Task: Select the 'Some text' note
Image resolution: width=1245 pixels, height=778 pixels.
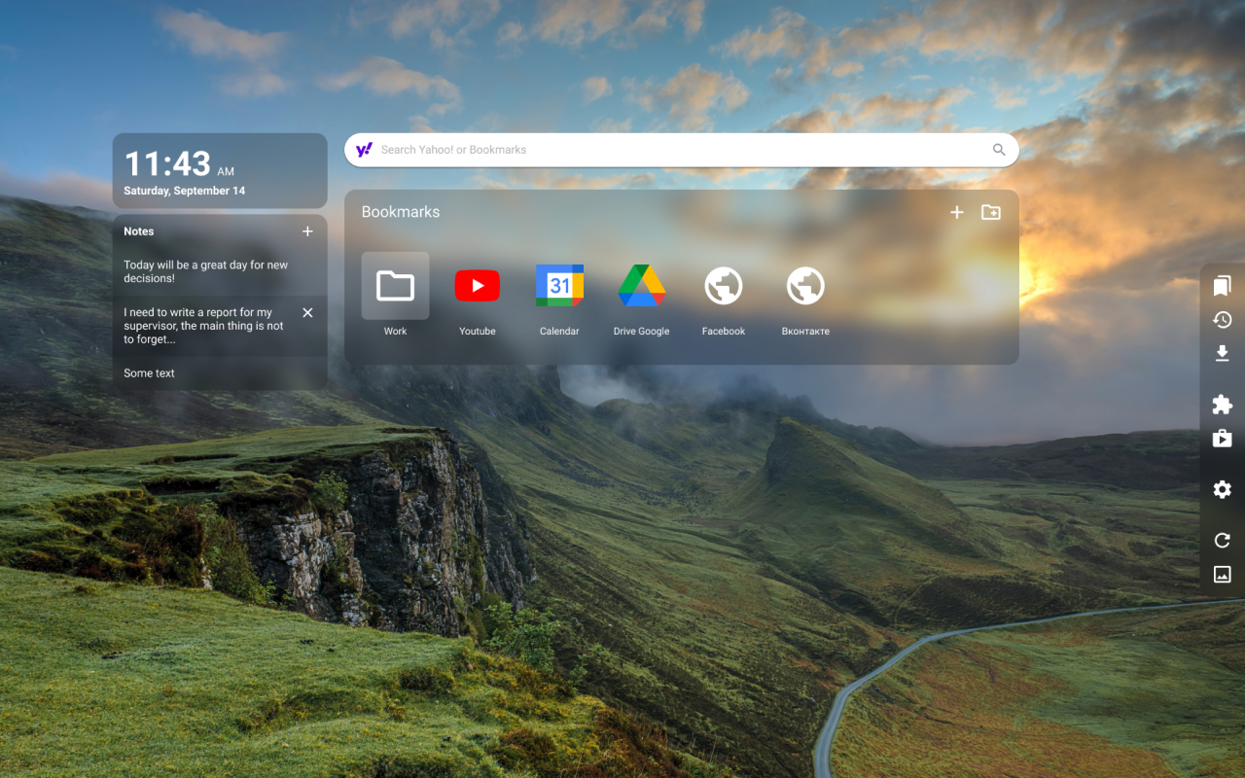Action: (x=220, y=373)
